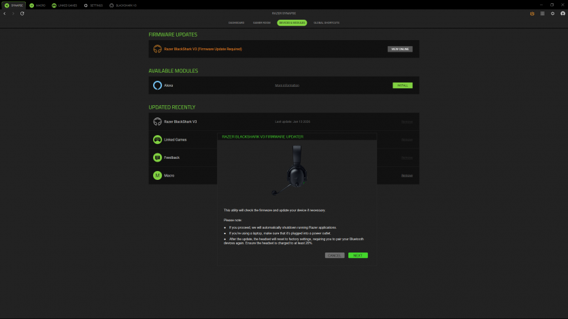Open Alexa More Information link
This screenshot has height=319, width=568.
tap(286, 86)
